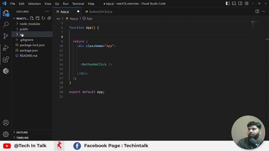This screenshot has width=269, height=151.
Task: Collapse all folders in Explorer
Action: (x=49, y=18)
